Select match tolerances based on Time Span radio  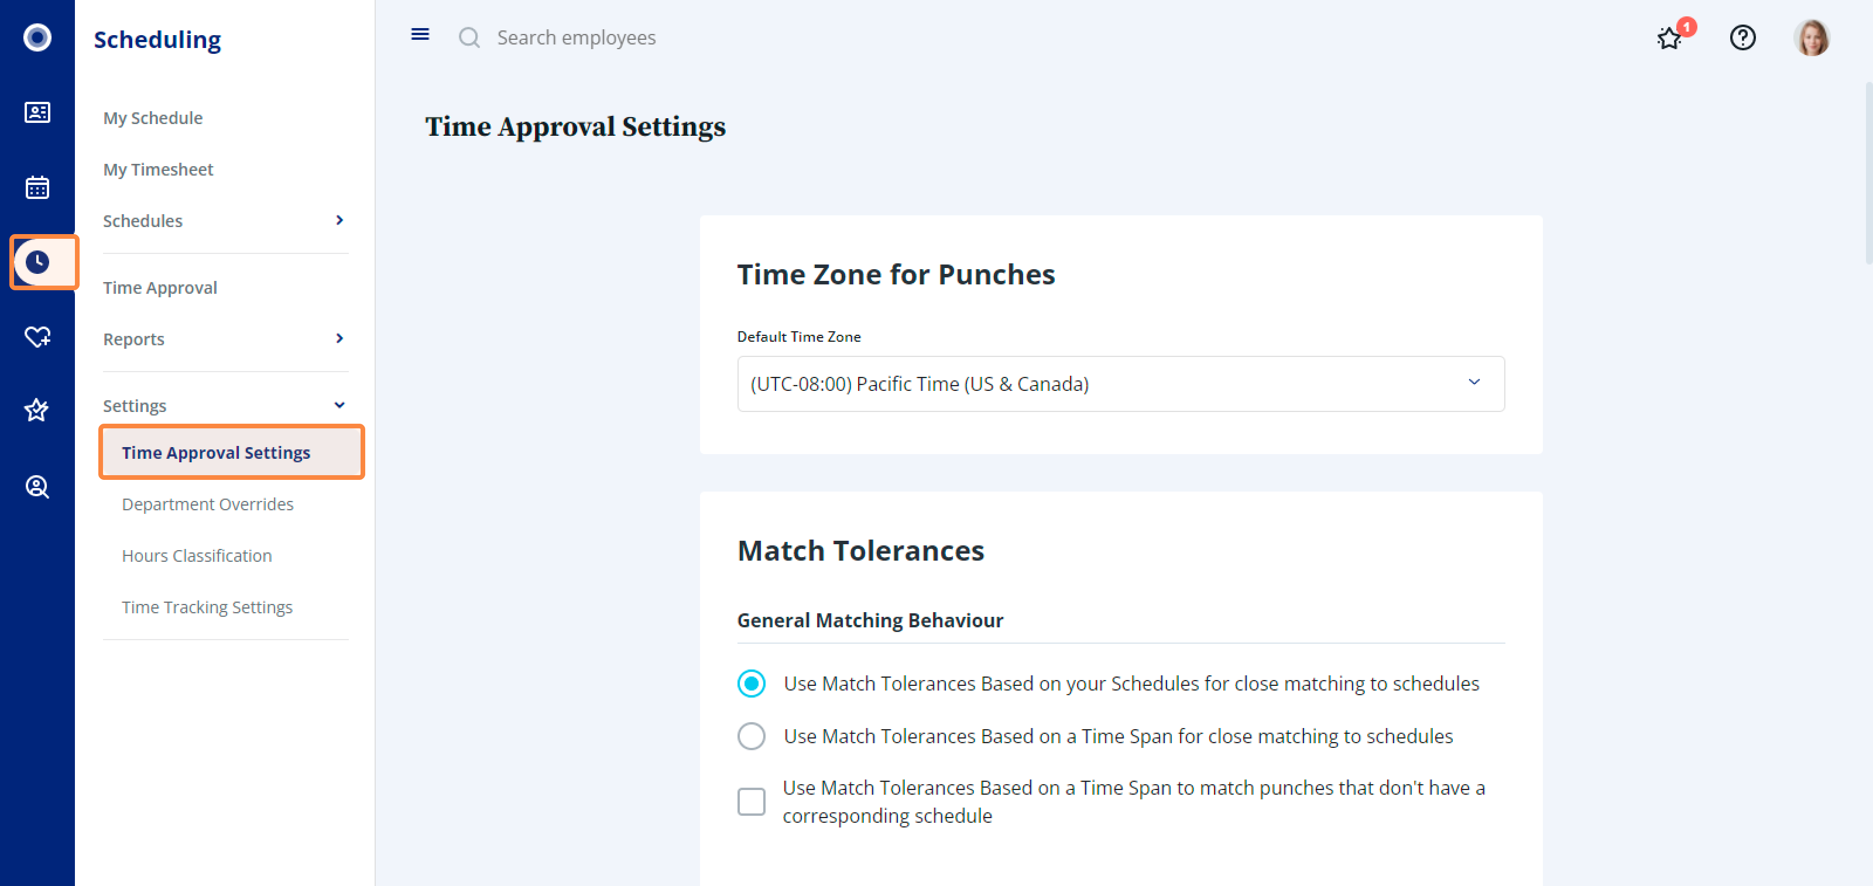click(751, 736)
